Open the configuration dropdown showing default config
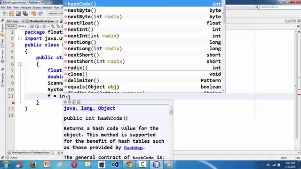Screen dimensions: 301x169 click(55, 14)
